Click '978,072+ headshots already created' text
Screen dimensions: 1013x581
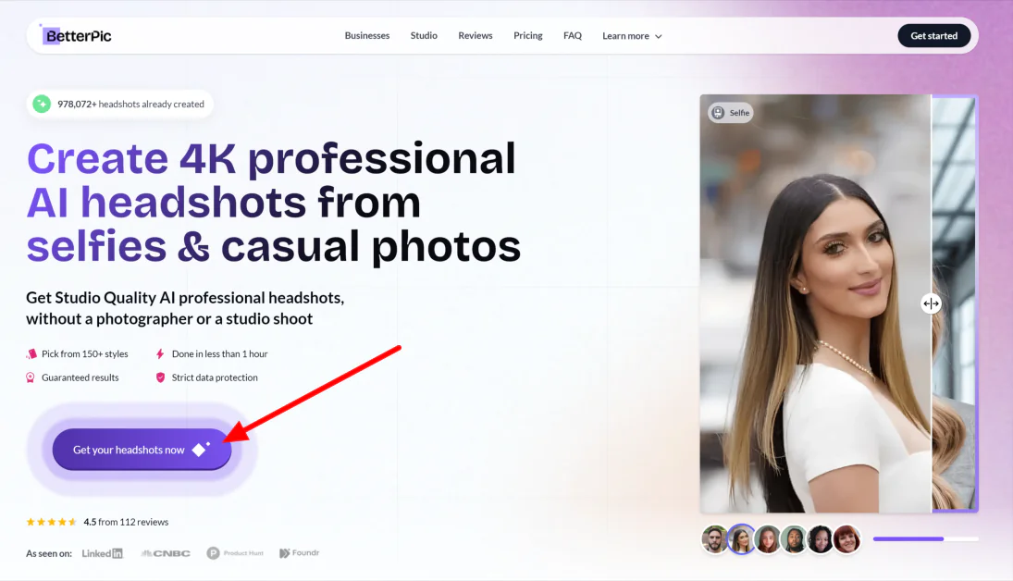(130, 104)
